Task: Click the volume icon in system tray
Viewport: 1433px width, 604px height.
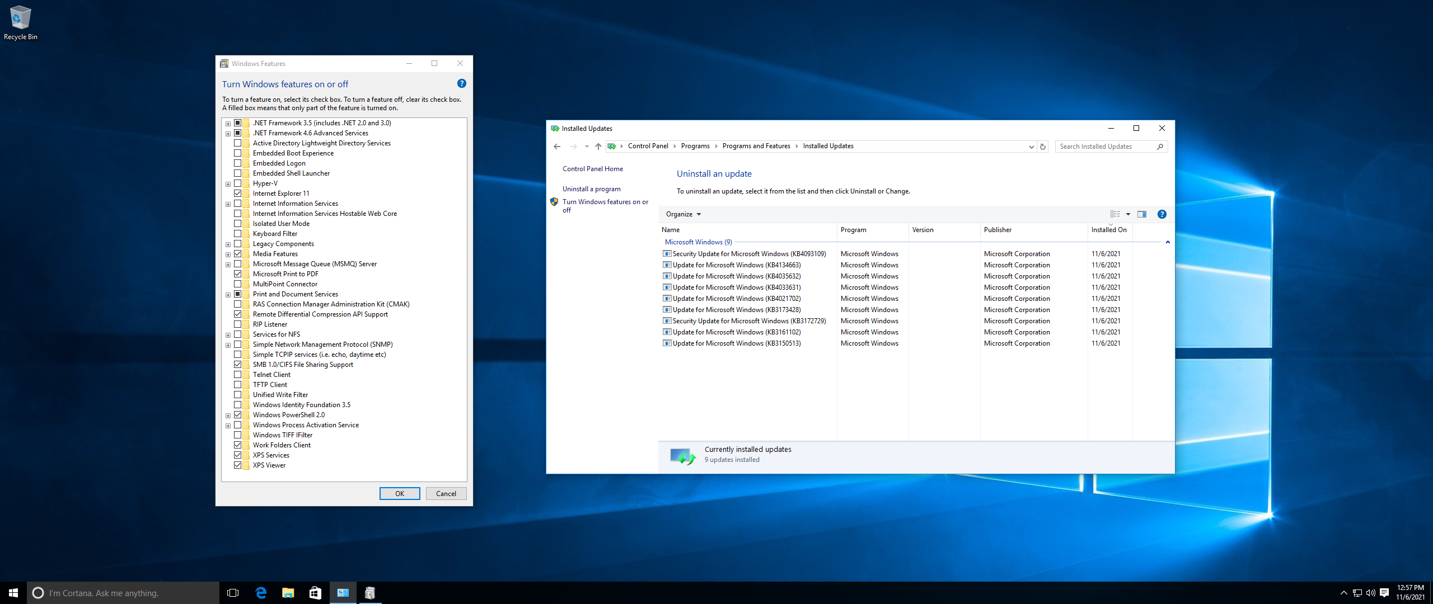Action: [x=1371, y=593]
